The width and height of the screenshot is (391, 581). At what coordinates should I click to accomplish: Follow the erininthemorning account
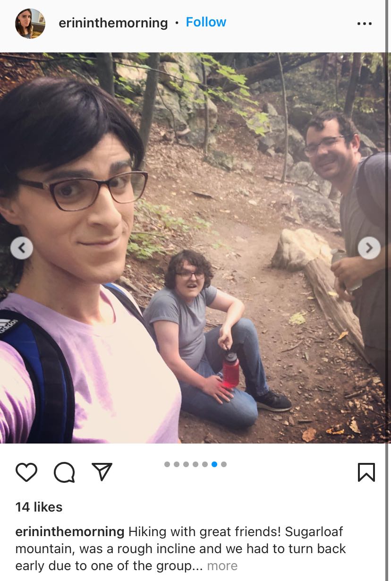click(206, 22)
